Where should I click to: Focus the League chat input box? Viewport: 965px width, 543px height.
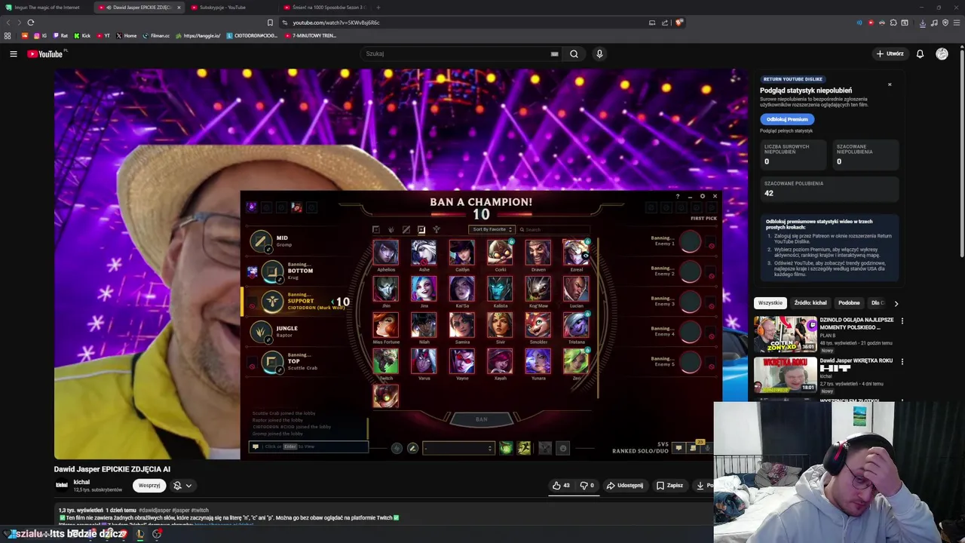[x=309, y=446]
